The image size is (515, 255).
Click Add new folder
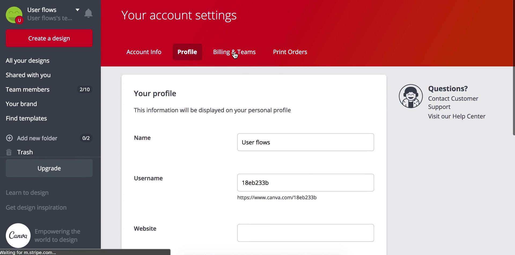(x=37, y=138)
